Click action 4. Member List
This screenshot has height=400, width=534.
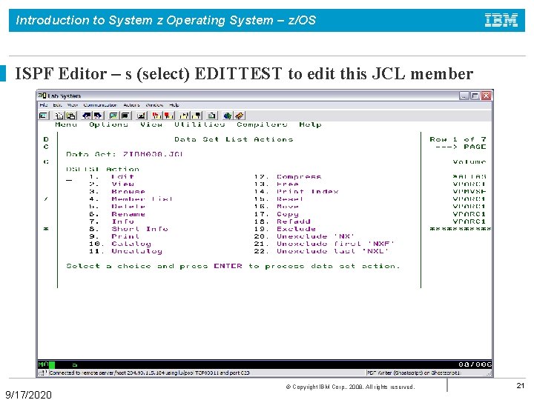point(131,199)
